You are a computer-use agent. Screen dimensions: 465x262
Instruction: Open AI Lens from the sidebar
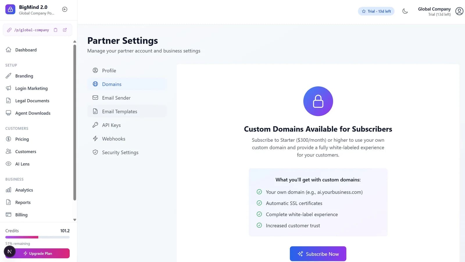click(x=22, y=164)
